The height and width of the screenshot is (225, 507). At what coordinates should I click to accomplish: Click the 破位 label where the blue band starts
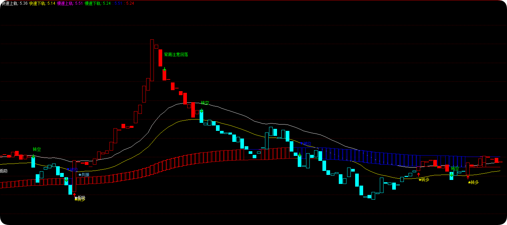pyautogui.click(x=305, y=144)
